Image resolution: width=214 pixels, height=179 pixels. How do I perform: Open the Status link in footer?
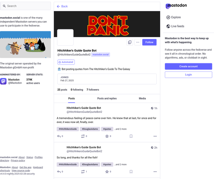30,157
